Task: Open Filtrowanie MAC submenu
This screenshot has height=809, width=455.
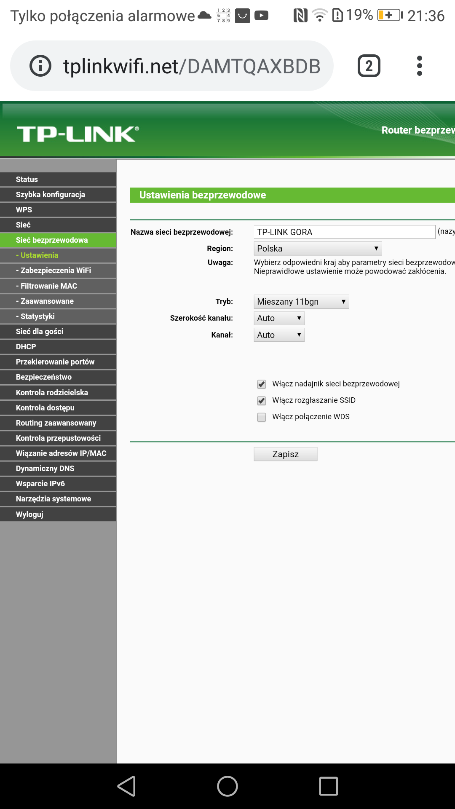Action: point(58,286)
